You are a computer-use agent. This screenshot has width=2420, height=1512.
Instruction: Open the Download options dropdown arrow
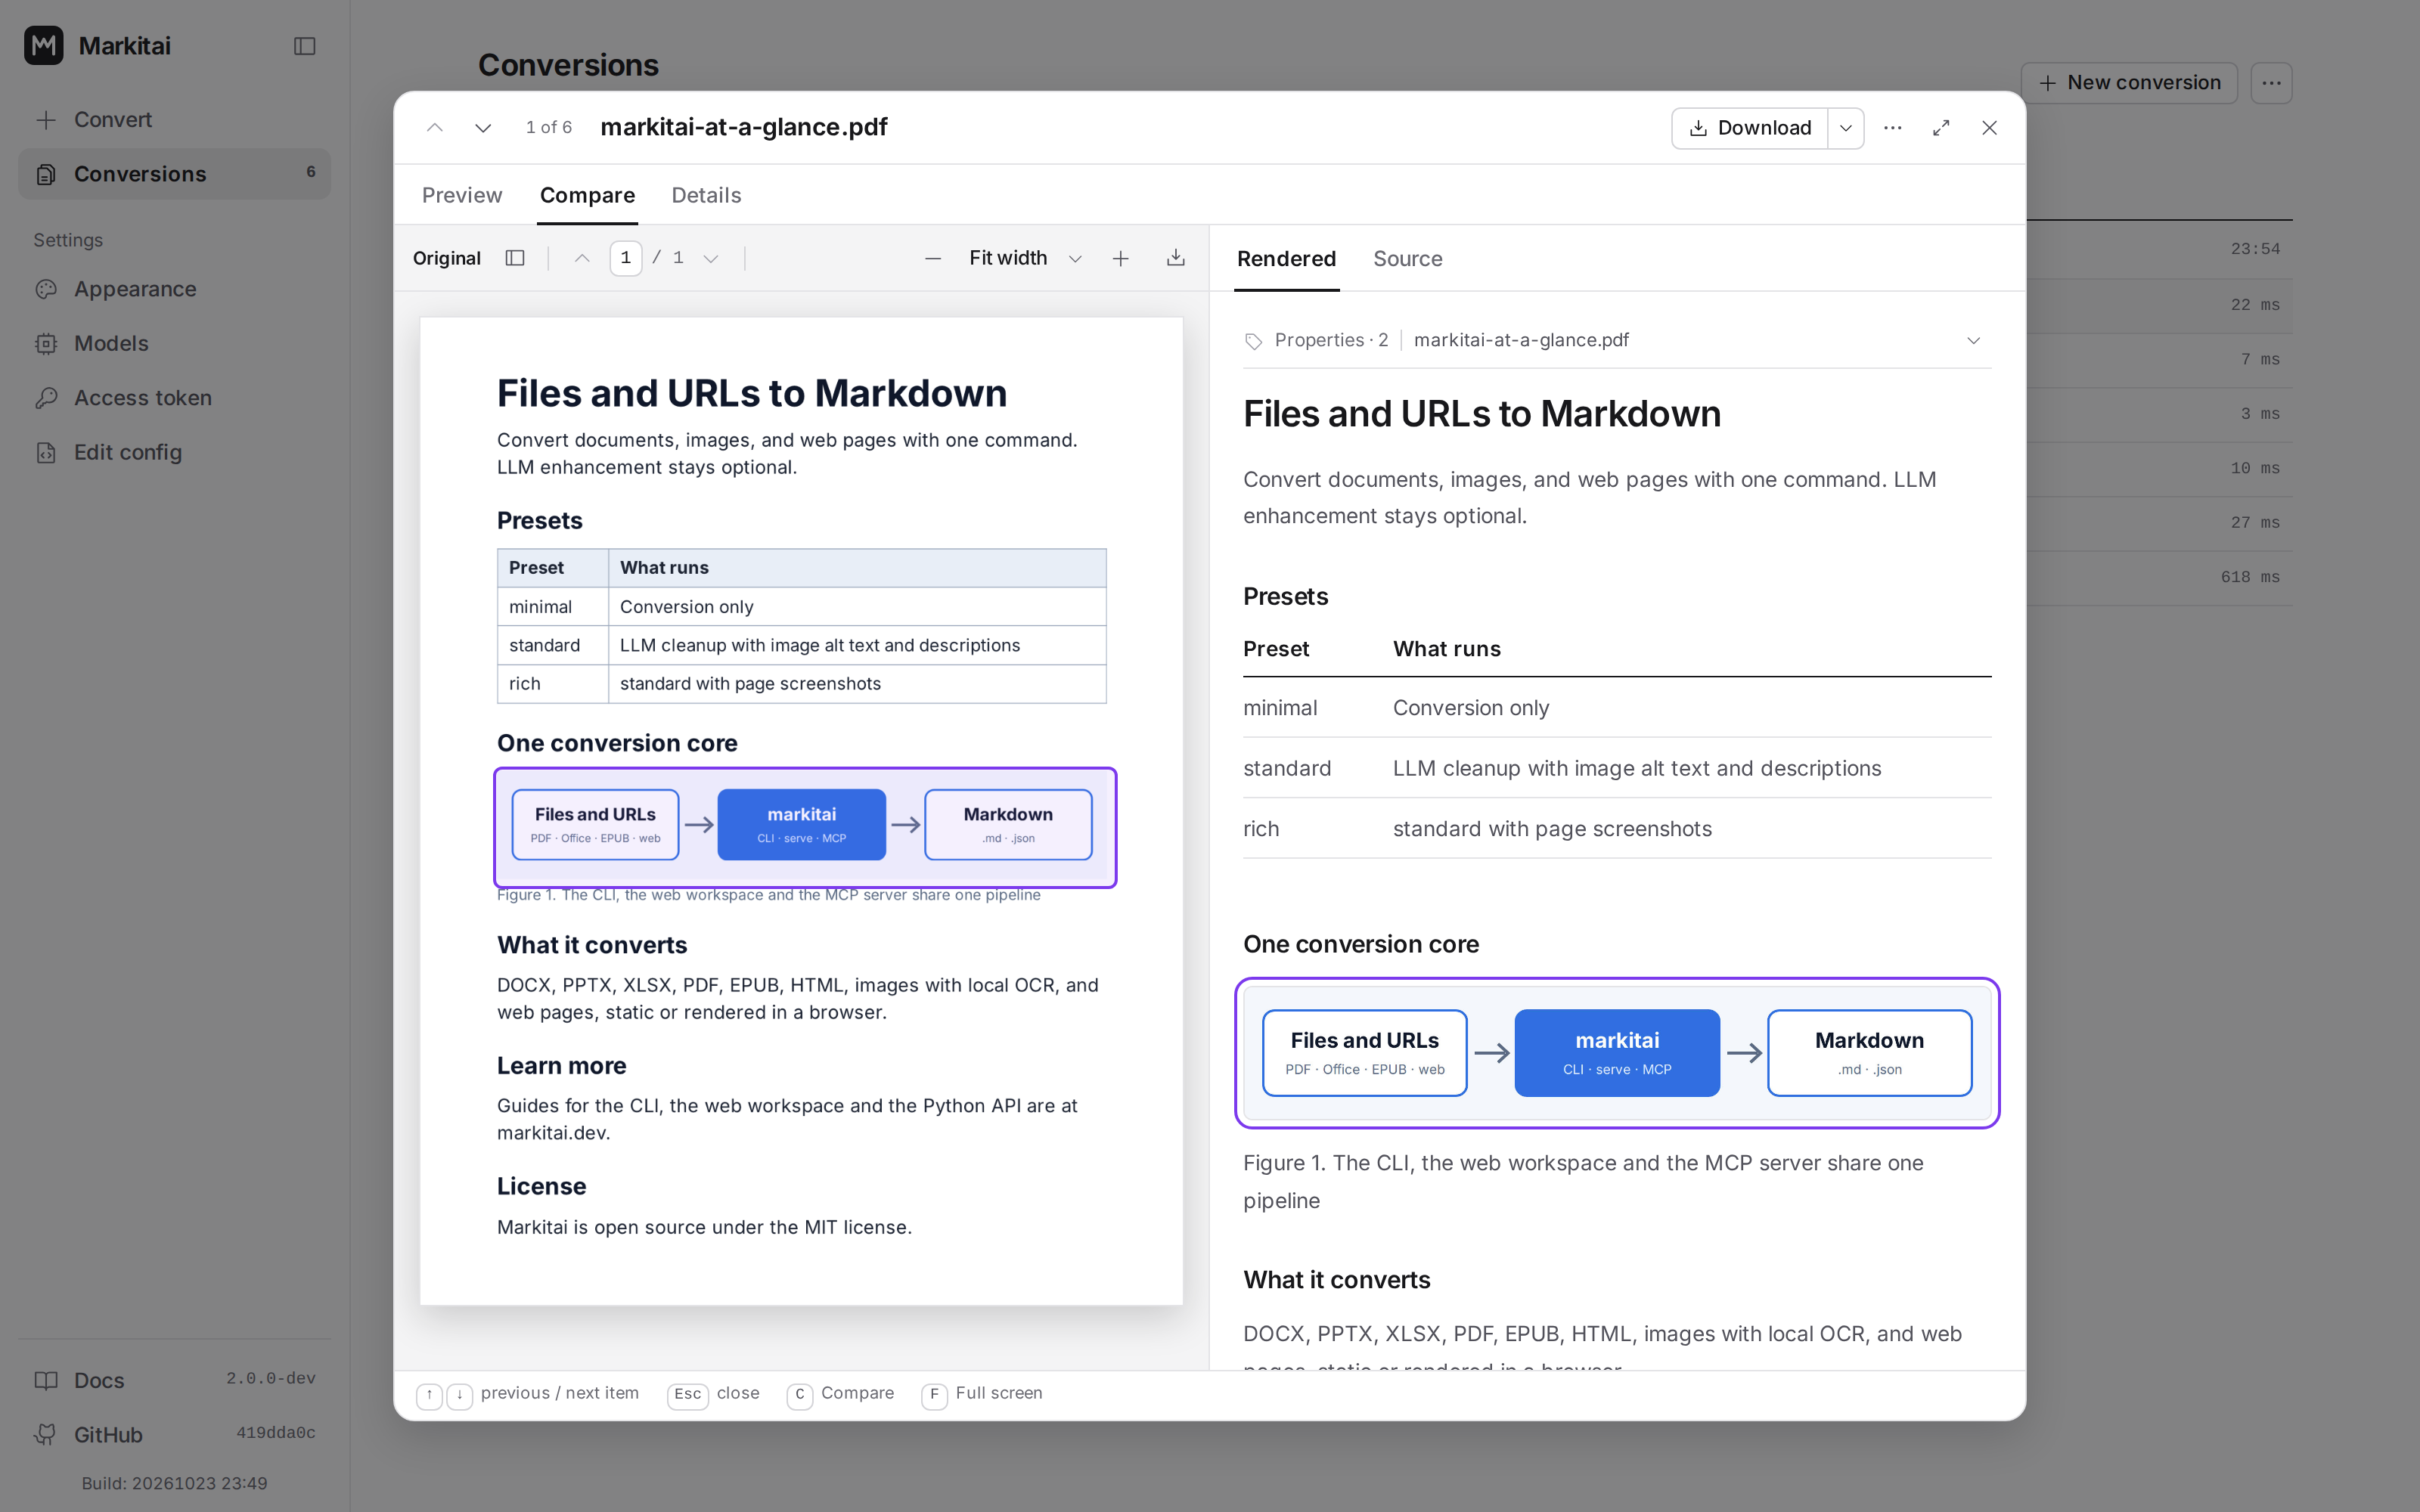[x=1846, y=128]
